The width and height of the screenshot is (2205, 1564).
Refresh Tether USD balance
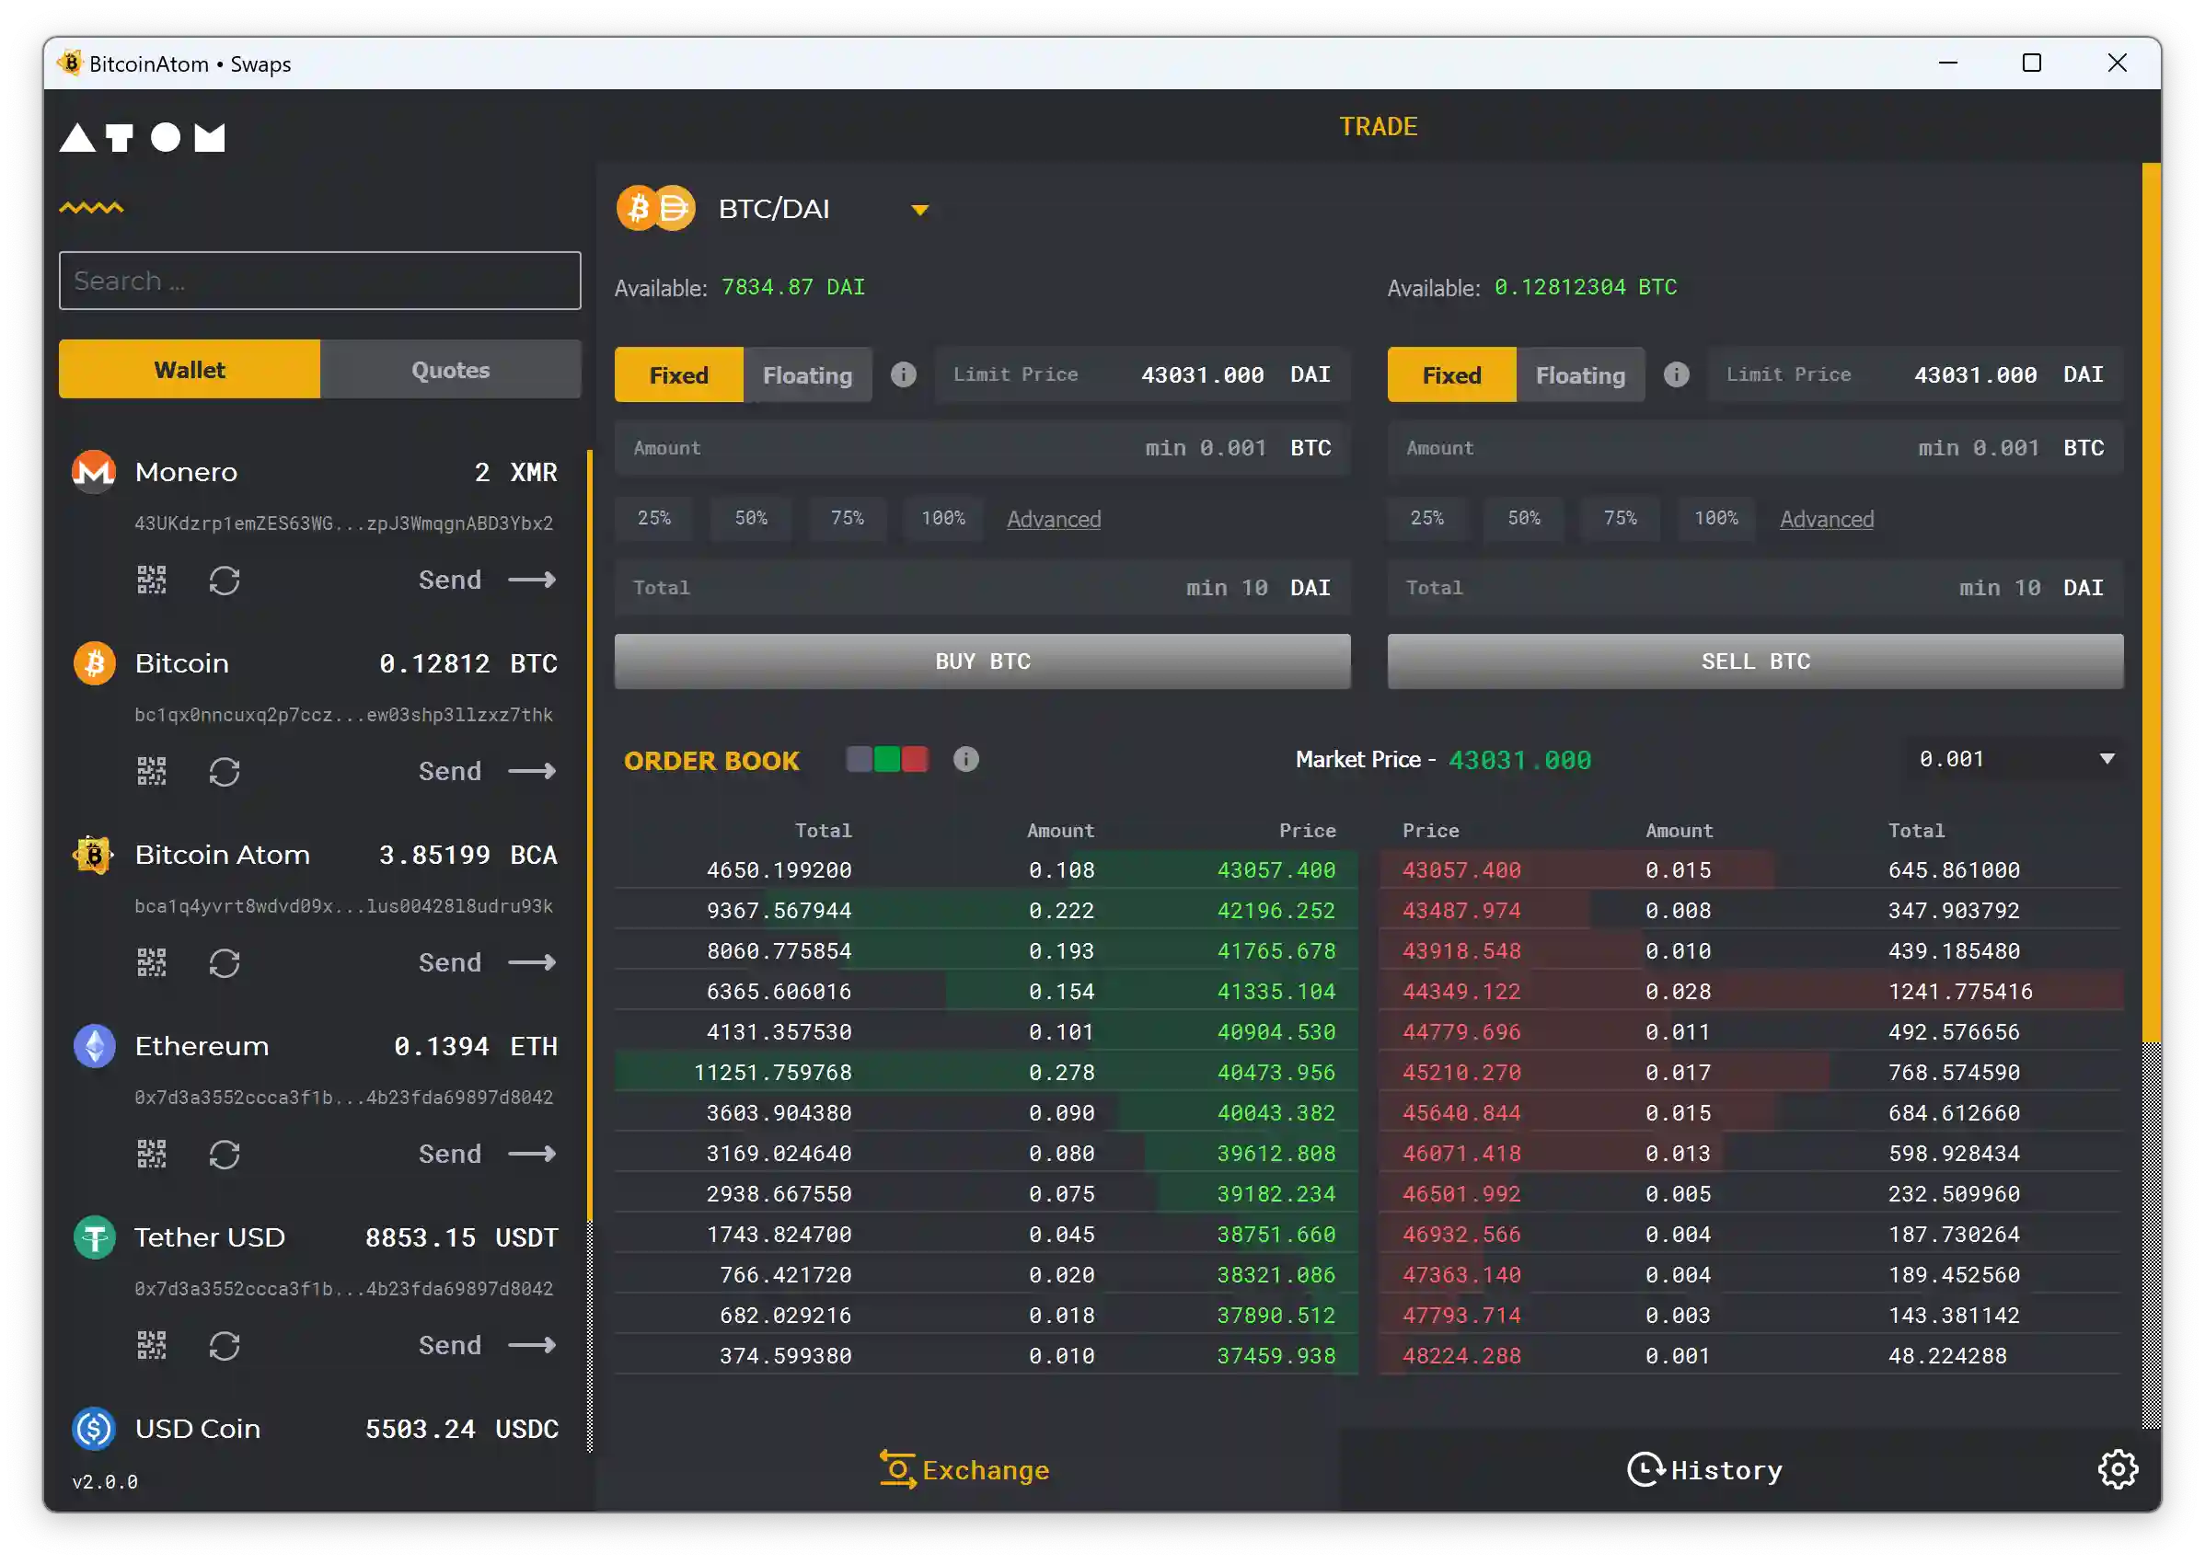click(225, 1345)
